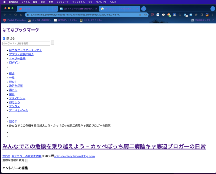This screenshot has width=216, height=174.
Task: Open はてなブックマークって？ link
Action: pyautogui.click(x=25, y=50)
